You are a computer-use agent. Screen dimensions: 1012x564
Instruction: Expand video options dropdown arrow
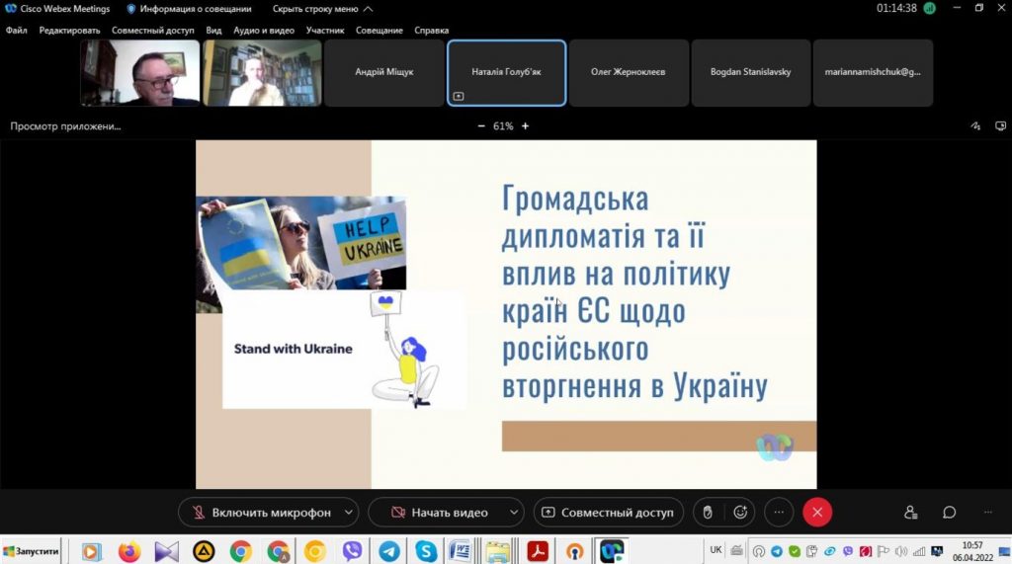513,513
